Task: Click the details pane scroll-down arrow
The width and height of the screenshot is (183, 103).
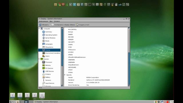Action: tap(129, 86)
